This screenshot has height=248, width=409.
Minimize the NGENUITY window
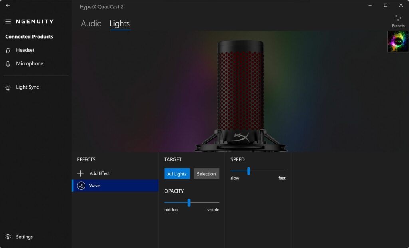point(370,5)
